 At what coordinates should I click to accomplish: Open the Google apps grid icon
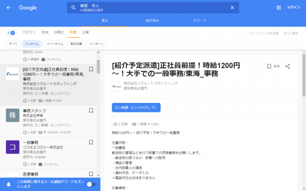click(x=279, y=7)
